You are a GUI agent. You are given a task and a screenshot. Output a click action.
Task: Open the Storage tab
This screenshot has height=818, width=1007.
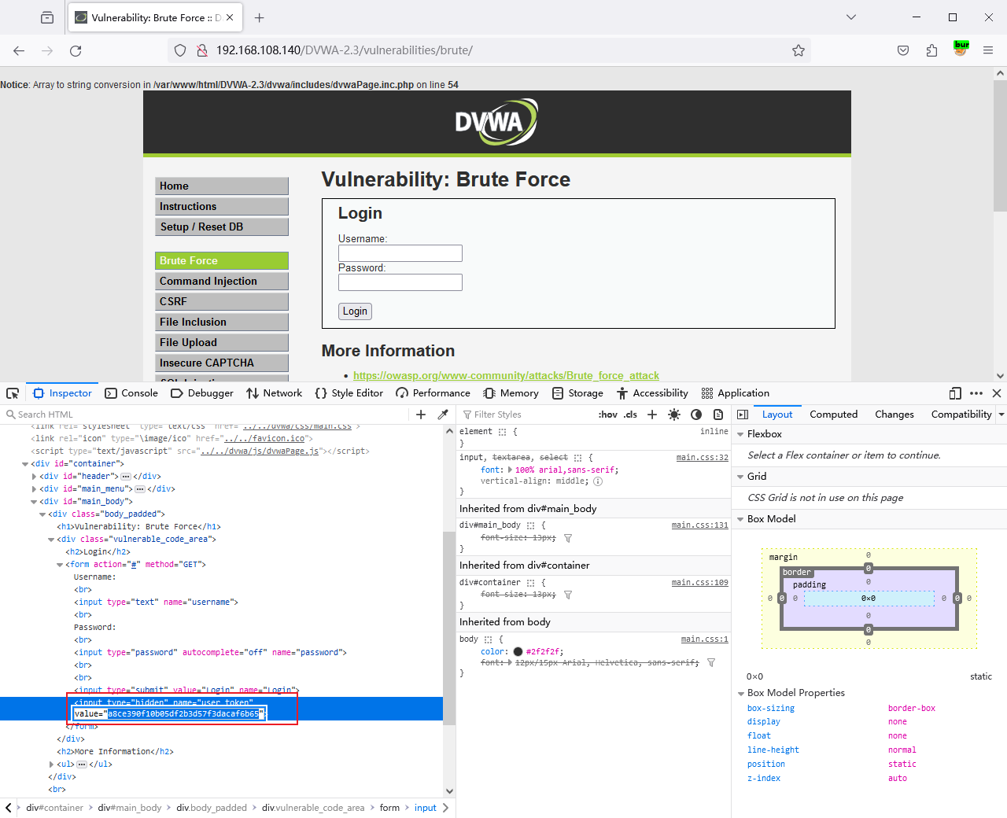click(577, 393)
